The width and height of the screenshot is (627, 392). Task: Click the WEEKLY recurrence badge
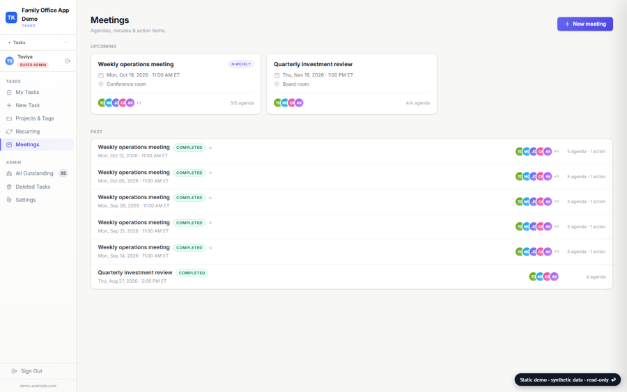point(241,64)
